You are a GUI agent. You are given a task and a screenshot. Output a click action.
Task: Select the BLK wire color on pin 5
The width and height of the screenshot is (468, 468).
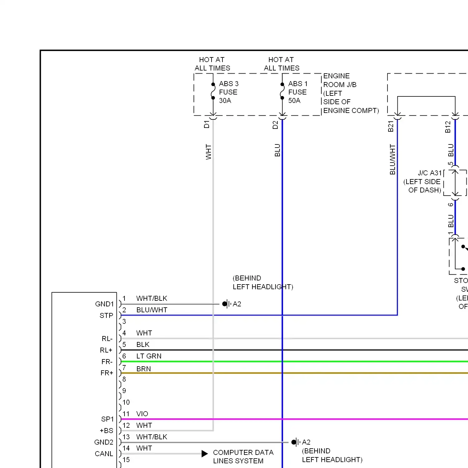point(143,344)
